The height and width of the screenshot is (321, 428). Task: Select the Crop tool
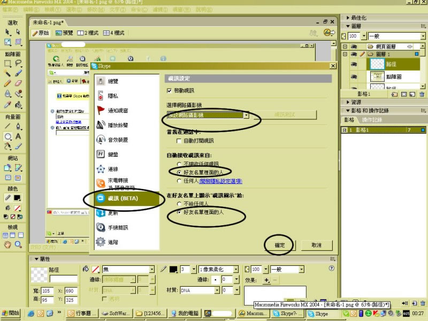coord(18,42)
